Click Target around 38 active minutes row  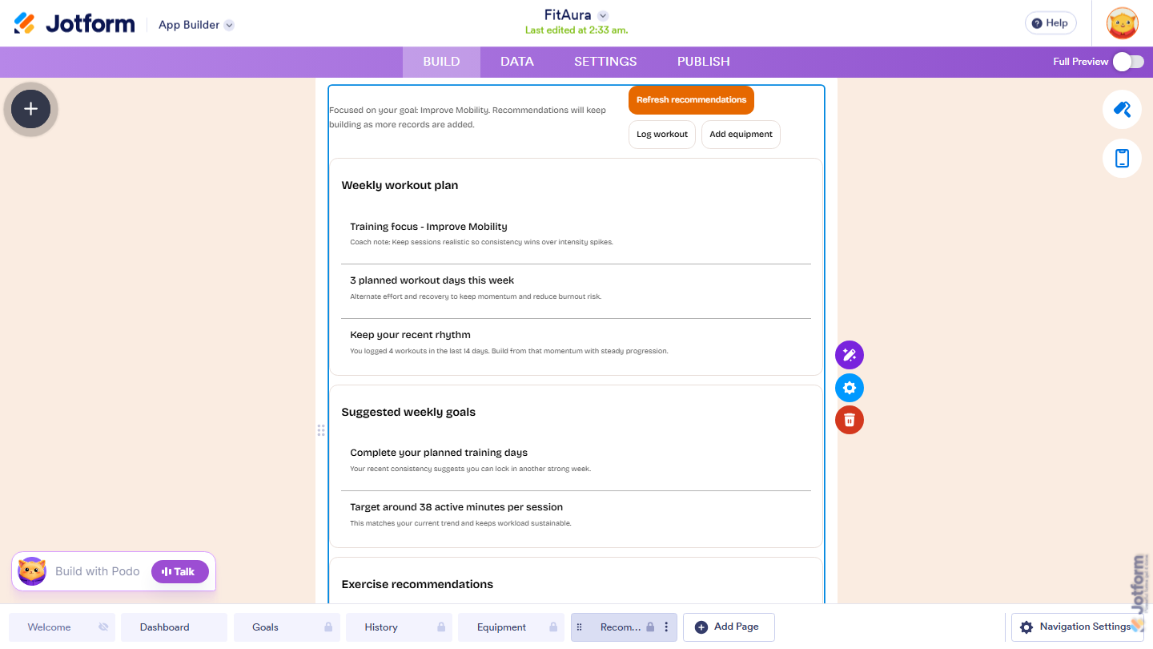coord(576,514)
